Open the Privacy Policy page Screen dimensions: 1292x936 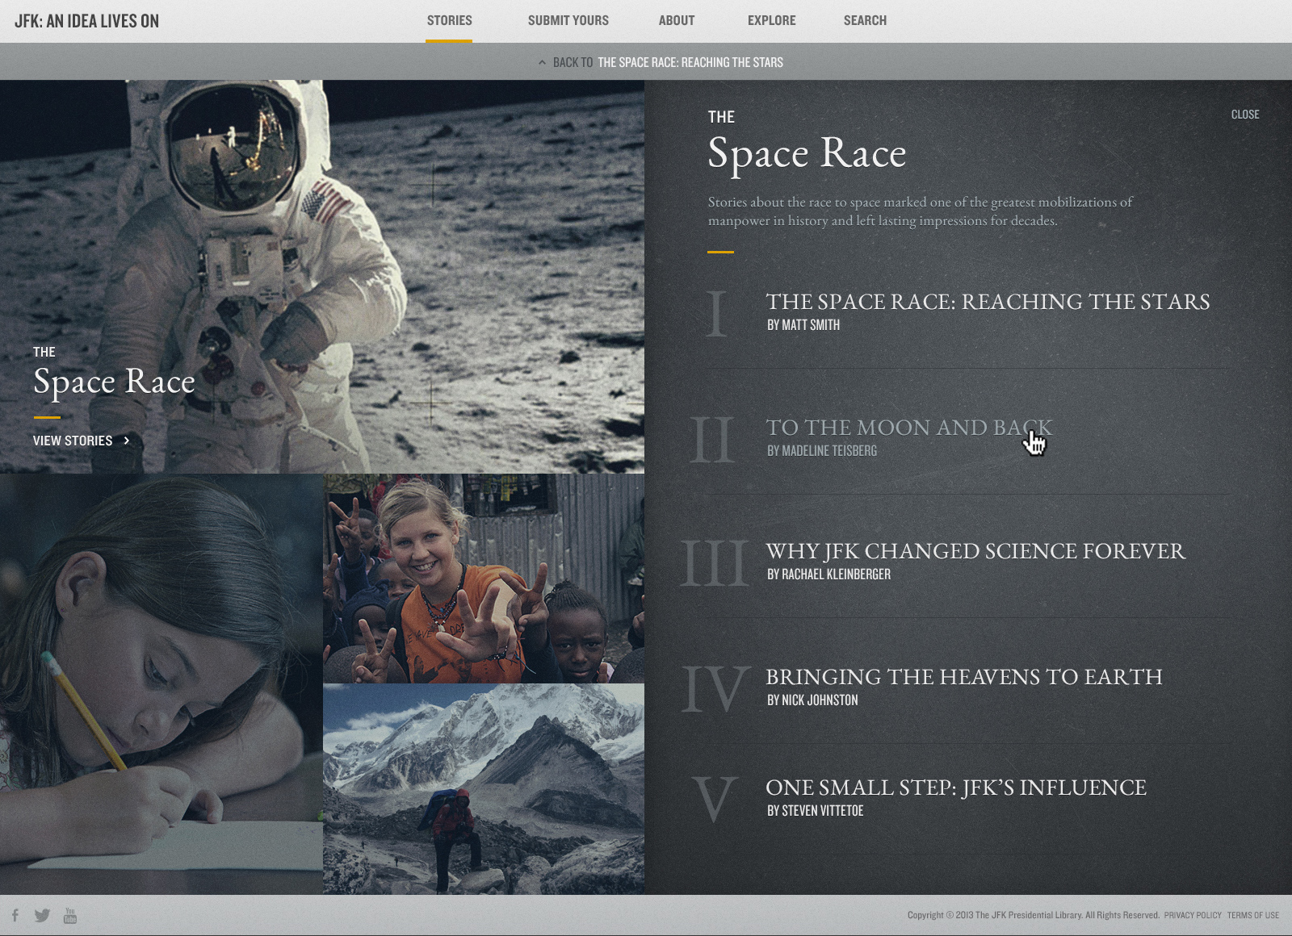pos(1192,915)
